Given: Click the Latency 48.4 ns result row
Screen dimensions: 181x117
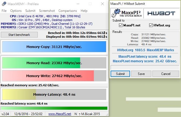Looking at the screenshot, I should 139,44.
